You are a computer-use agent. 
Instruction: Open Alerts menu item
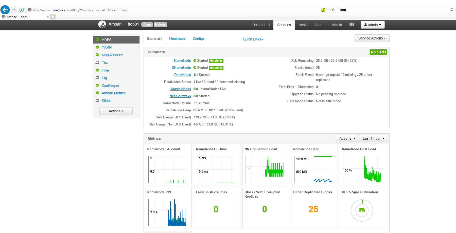pos(320,25)
